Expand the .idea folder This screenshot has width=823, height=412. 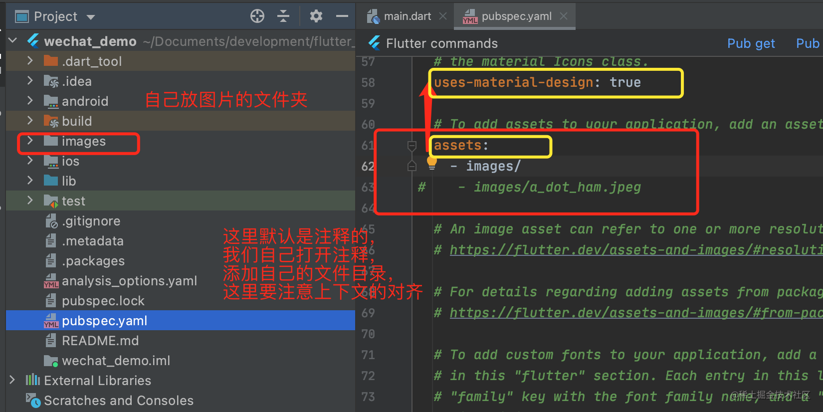30,80
